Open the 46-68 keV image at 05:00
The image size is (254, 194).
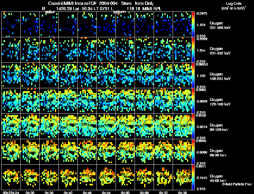(x=125, y=177)
